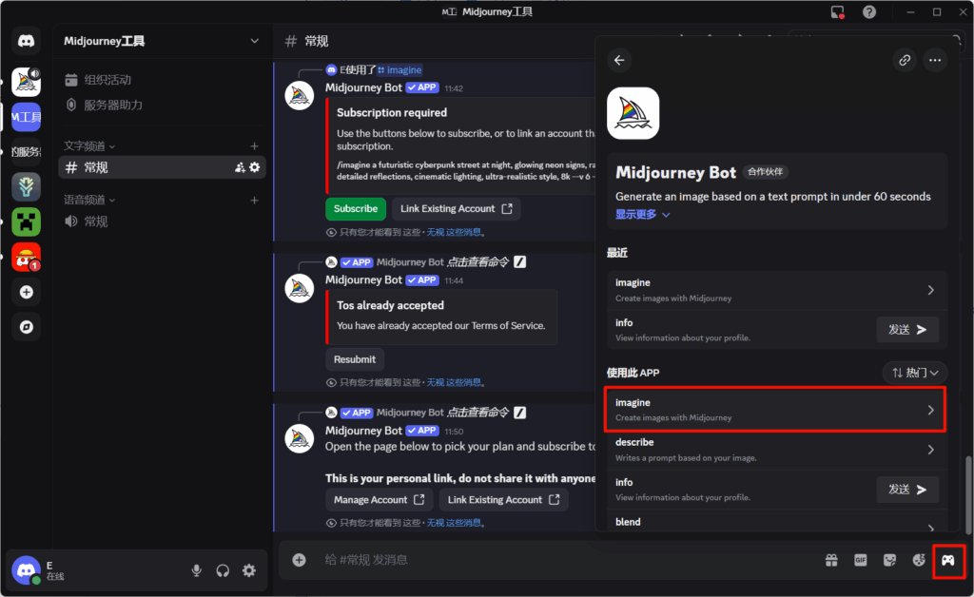The height and width of the screenshot is (597, 974).
Task: Open recent imagine command
Action: [776, 290]
